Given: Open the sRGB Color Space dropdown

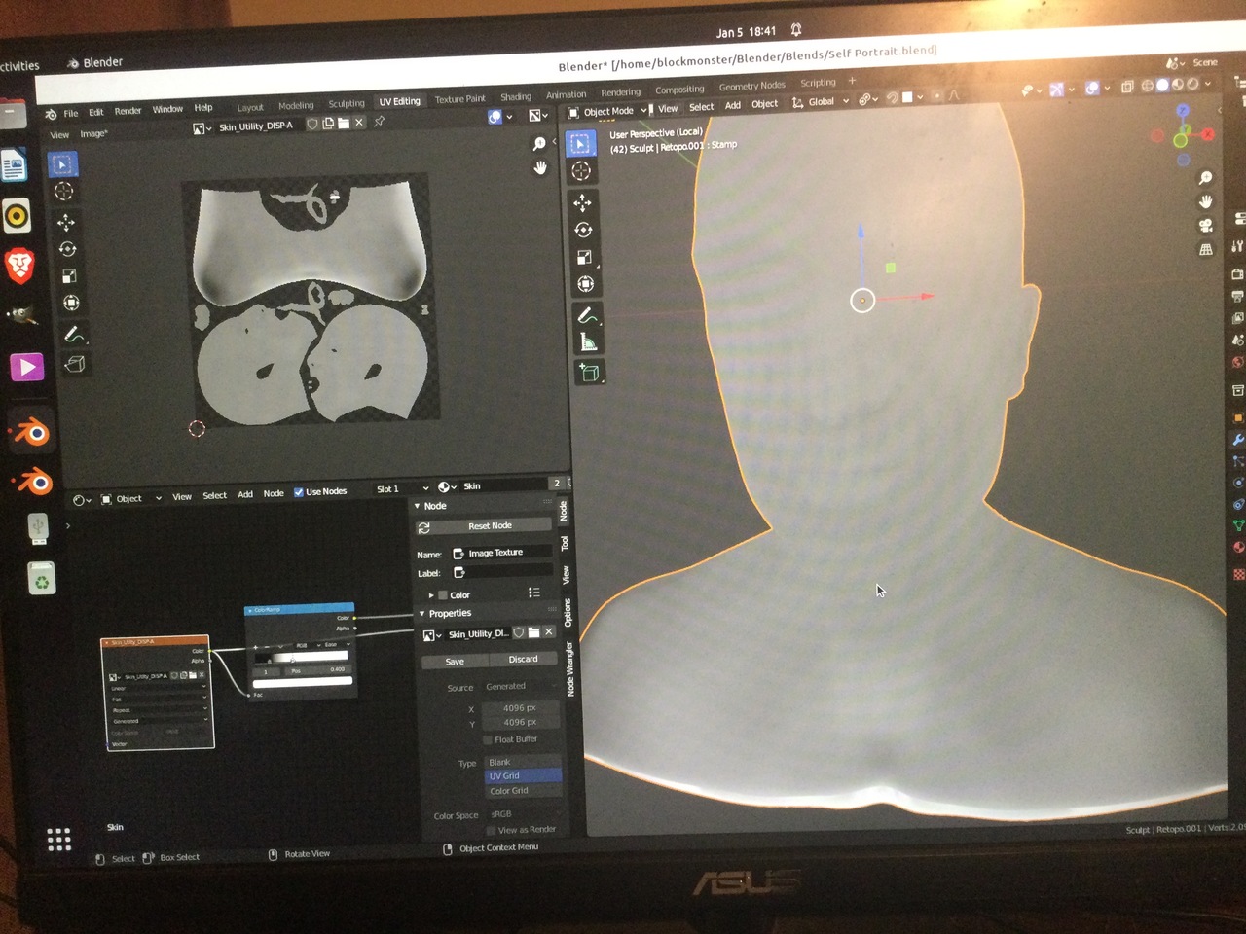Looking at the screenshot, I should coord(524,814).
